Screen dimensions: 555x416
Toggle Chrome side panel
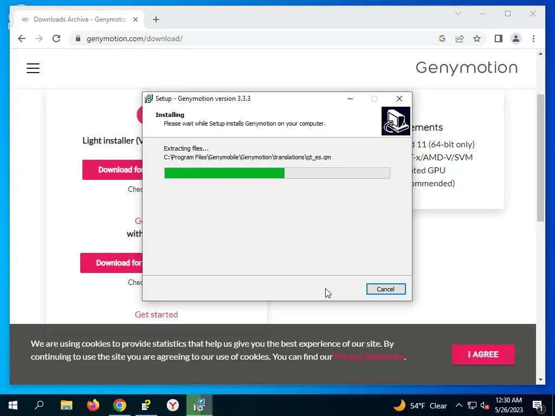(499, 38)
